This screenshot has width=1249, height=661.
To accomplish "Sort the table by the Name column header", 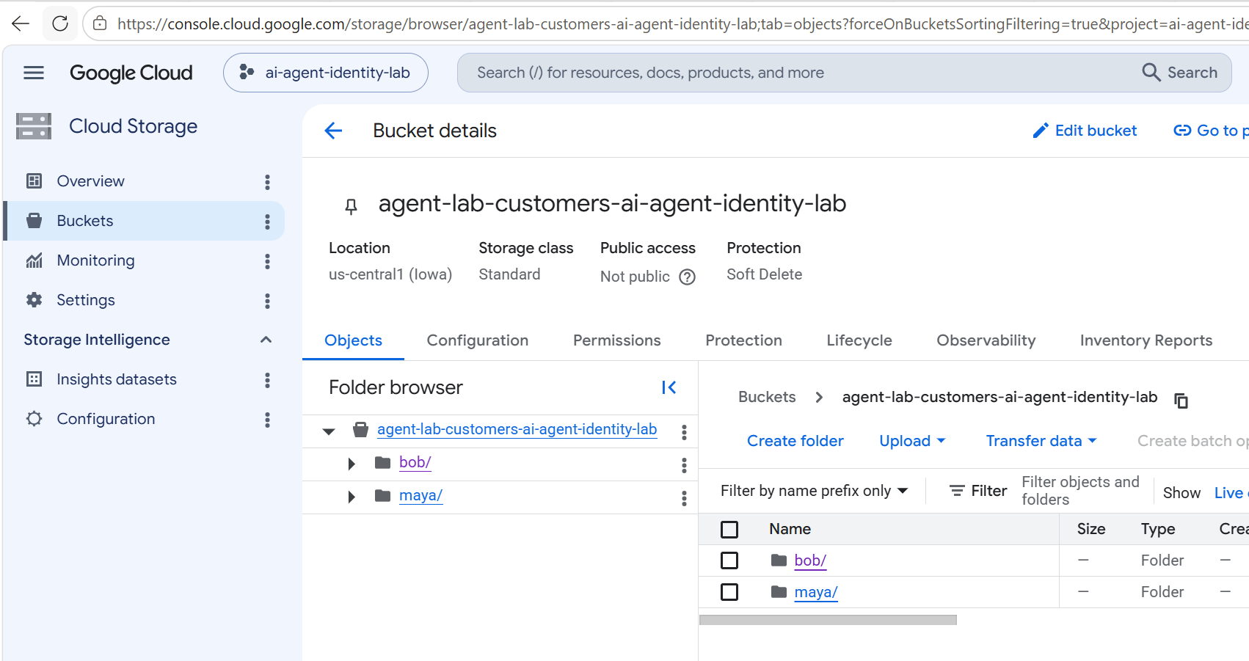I will [790, 529].
